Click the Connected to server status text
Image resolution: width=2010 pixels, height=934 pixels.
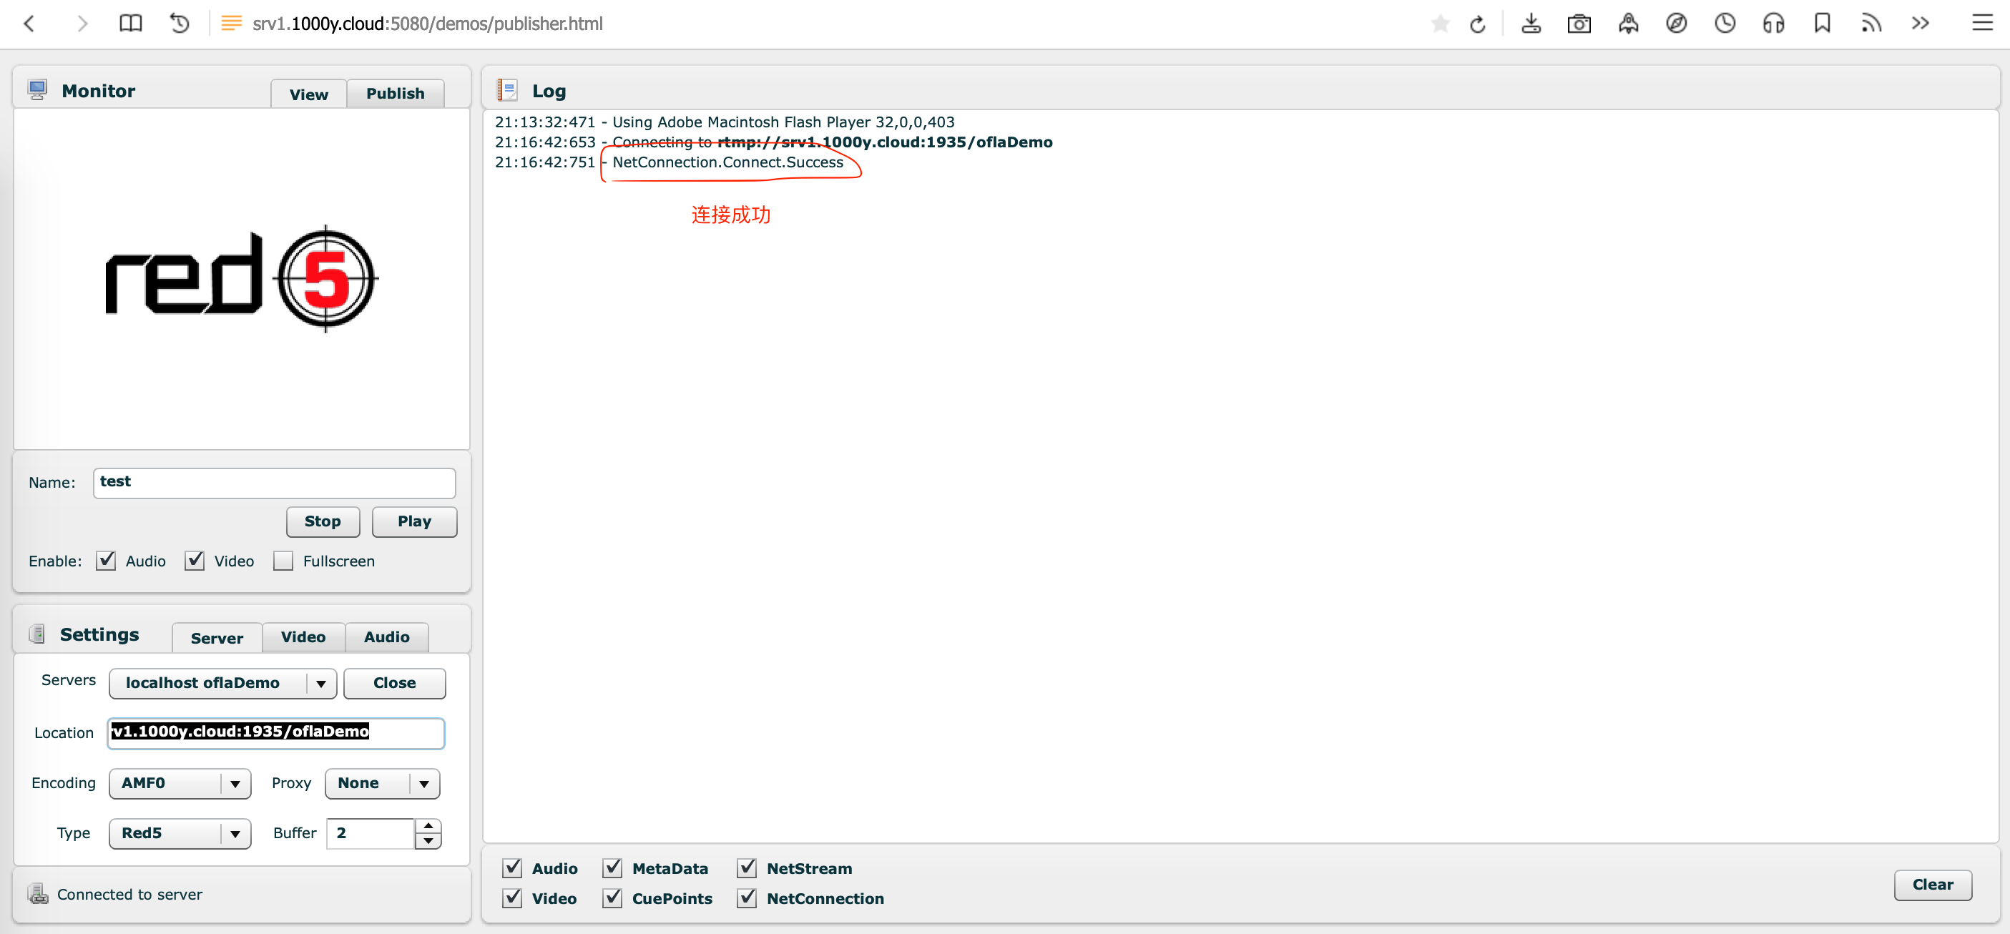129,894
